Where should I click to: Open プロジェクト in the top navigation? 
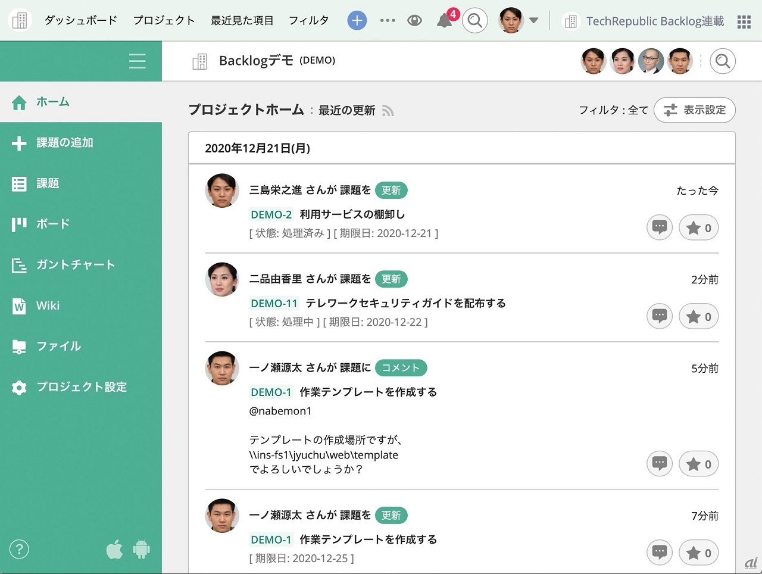click(164, 20)
